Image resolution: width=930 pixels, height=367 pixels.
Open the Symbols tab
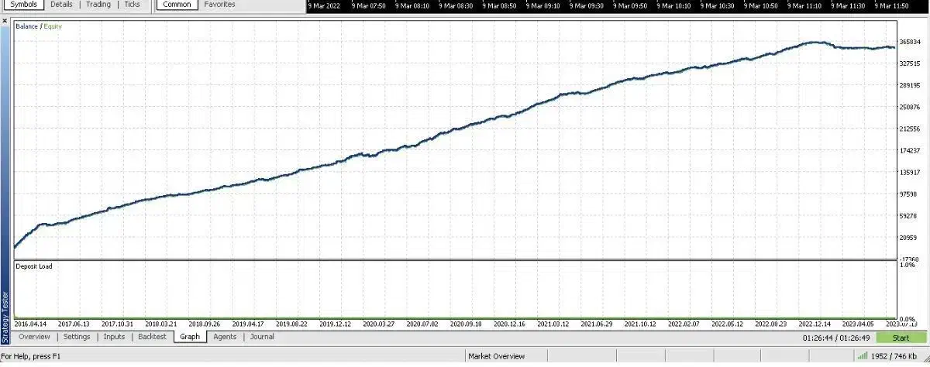pos(23,5)
